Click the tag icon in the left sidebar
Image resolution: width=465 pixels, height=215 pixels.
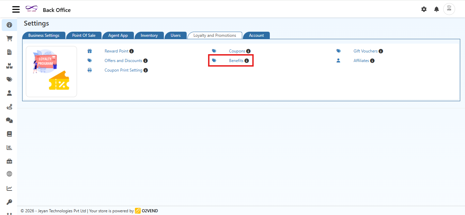click(9, 79)
